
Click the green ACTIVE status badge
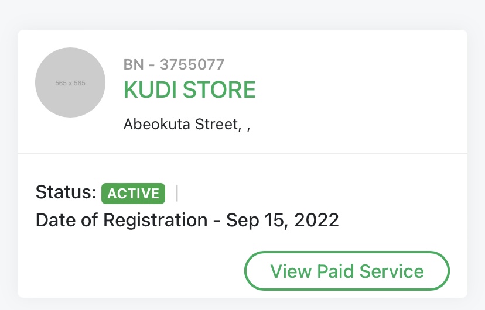tap(133, 193)
